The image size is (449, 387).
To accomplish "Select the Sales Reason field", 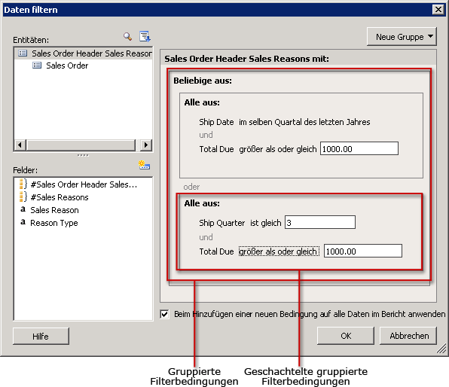I will 54,210.
